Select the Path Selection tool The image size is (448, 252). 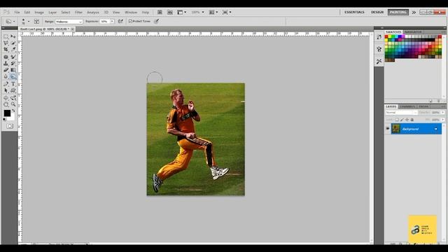click(x=6, y=90)
